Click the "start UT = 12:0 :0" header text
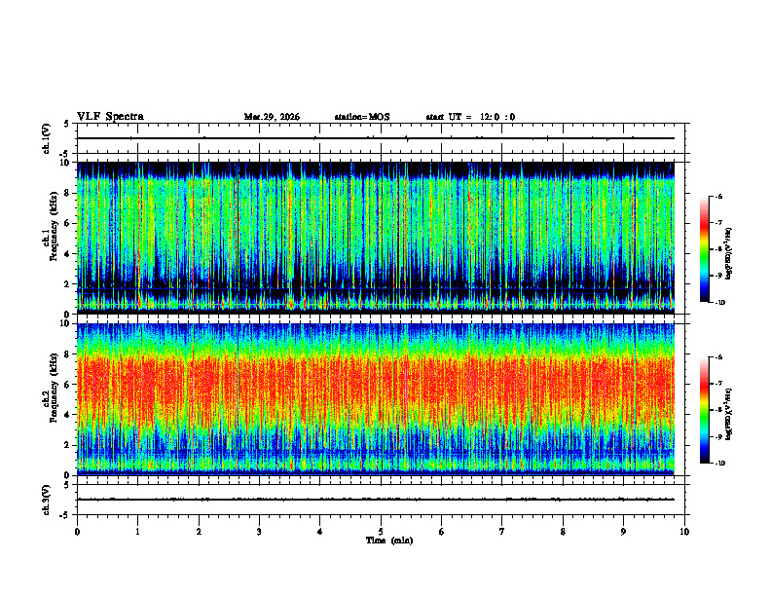This screenshot has width=771, height=596. [x=470, y=117]
